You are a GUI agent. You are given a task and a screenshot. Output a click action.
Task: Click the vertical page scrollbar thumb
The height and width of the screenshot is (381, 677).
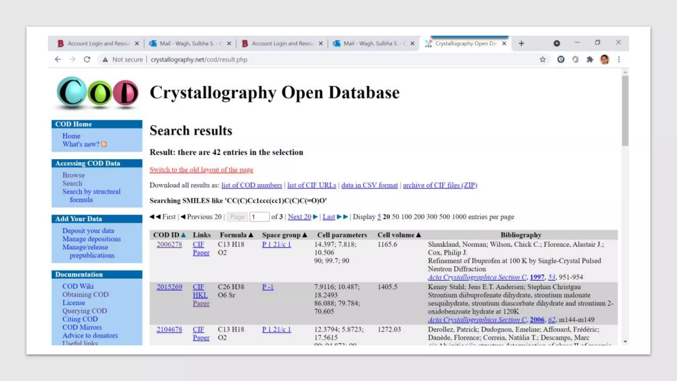(625, 111)
